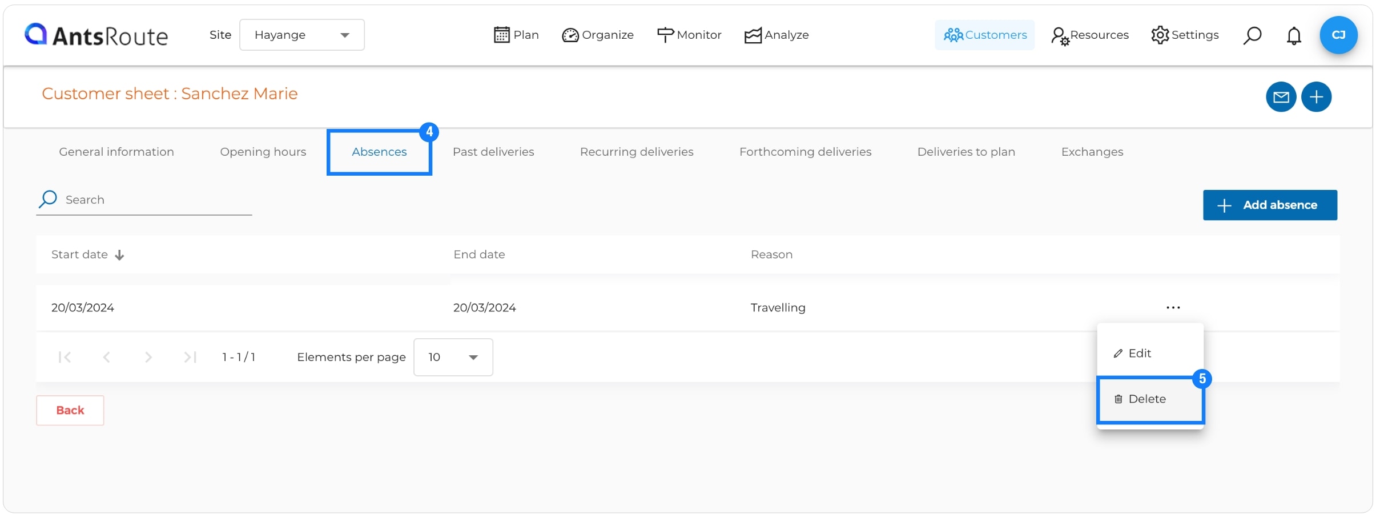
Task: Open the CJ user avatar menu
Action: click(1338, 35)
